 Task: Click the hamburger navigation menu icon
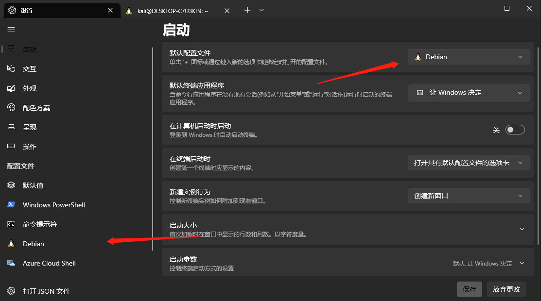(11, 30)
